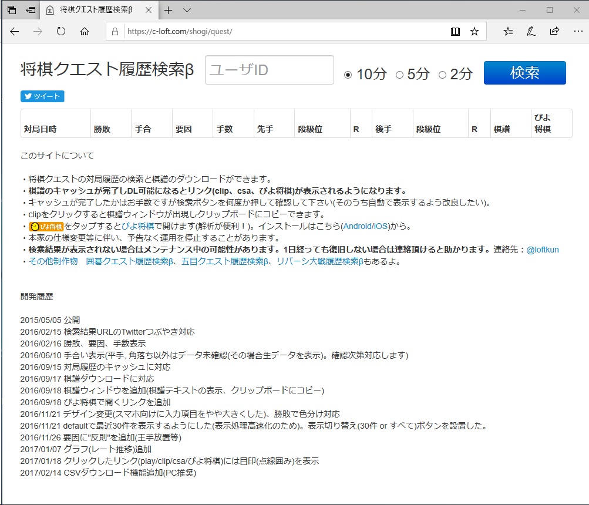This screenshot has width=589, height=505.
Task: Open Add notes pen icon
Action: point(531,32)
